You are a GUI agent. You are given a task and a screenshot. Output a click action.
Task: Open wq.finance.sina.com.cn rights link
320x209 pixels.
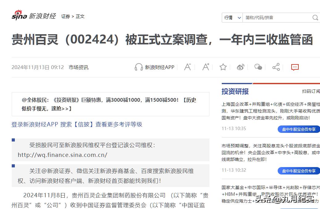tap(62, 155)
